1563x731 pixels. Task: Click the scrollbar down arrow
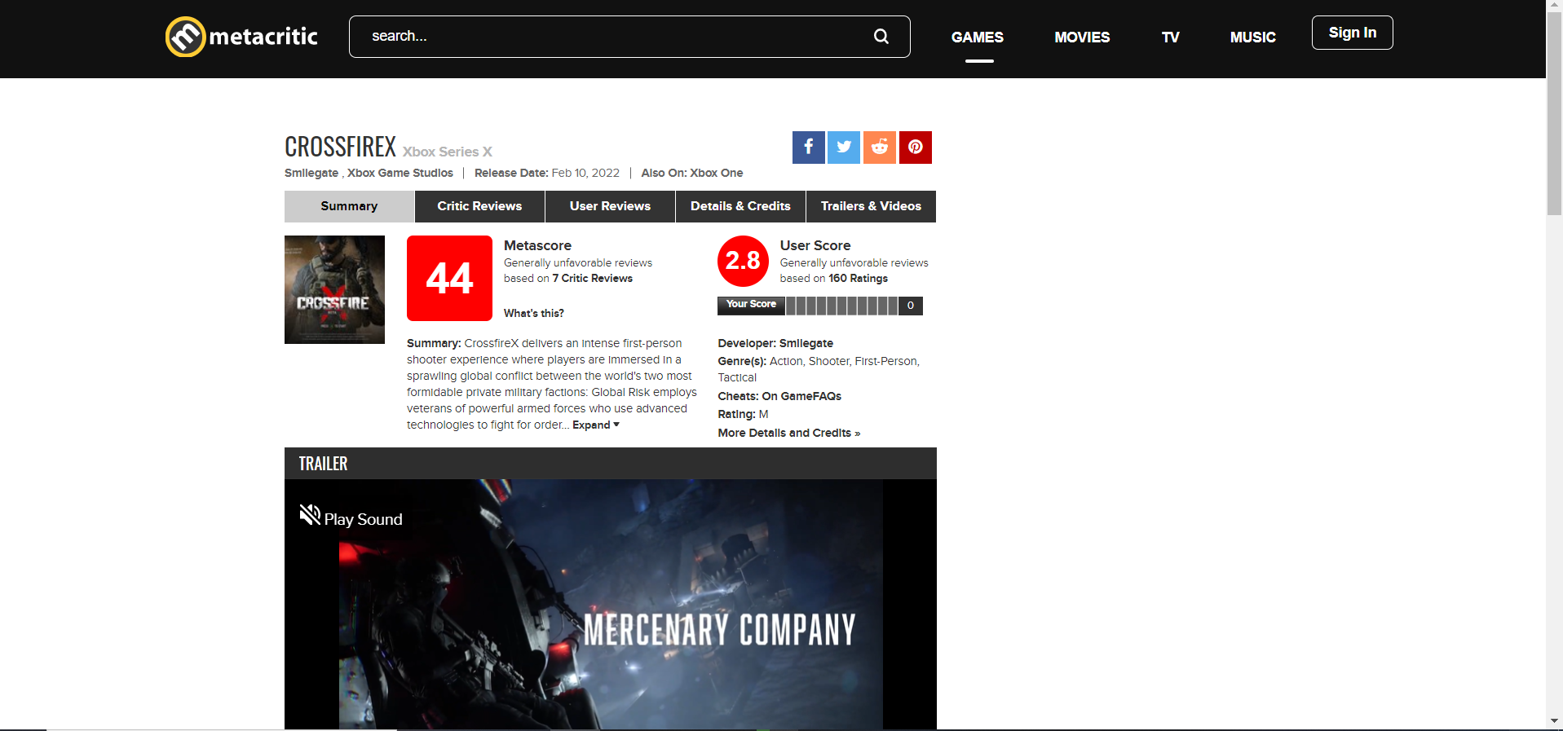[x=1554, y=721]
